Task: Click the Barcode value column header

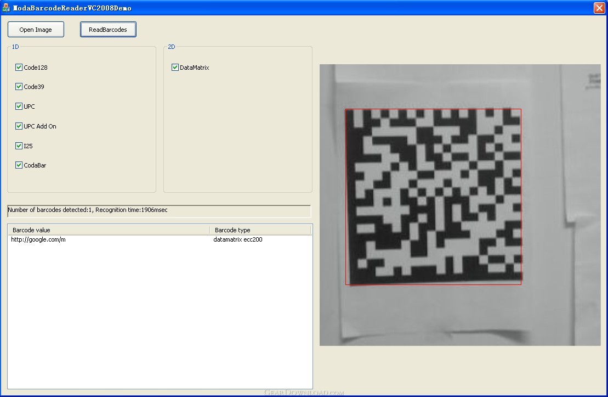Action: tap(109, 230)
